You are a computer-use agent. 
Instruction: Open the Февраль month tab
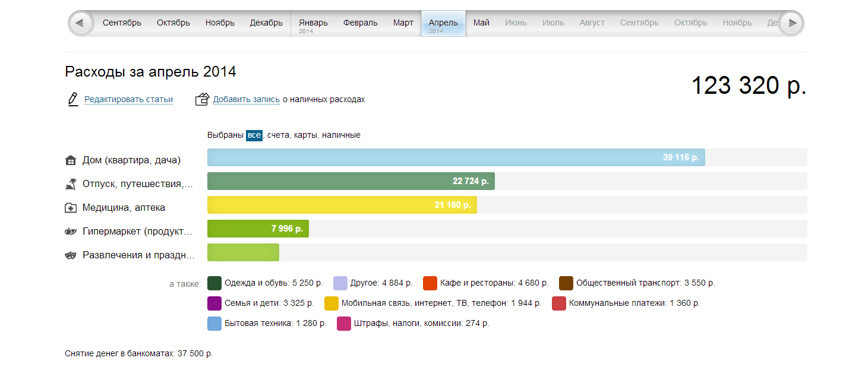[x=360, y=23]
